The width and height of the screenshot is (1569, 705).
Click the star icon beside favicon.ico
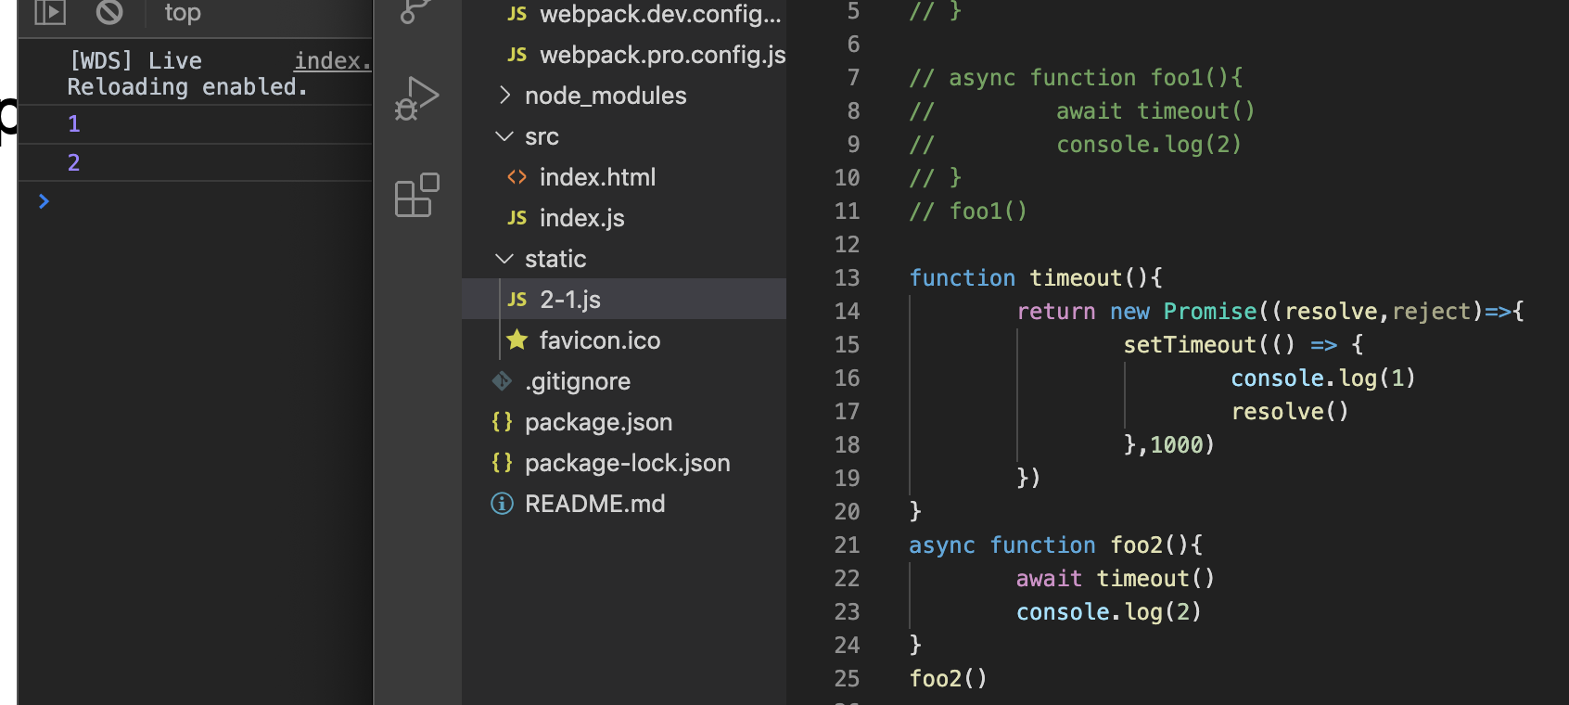(517, 340)
